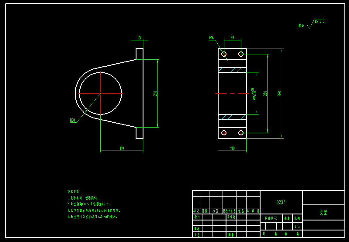Click the 1:3 scale value
Screen dimensions: 349x242
297,226
